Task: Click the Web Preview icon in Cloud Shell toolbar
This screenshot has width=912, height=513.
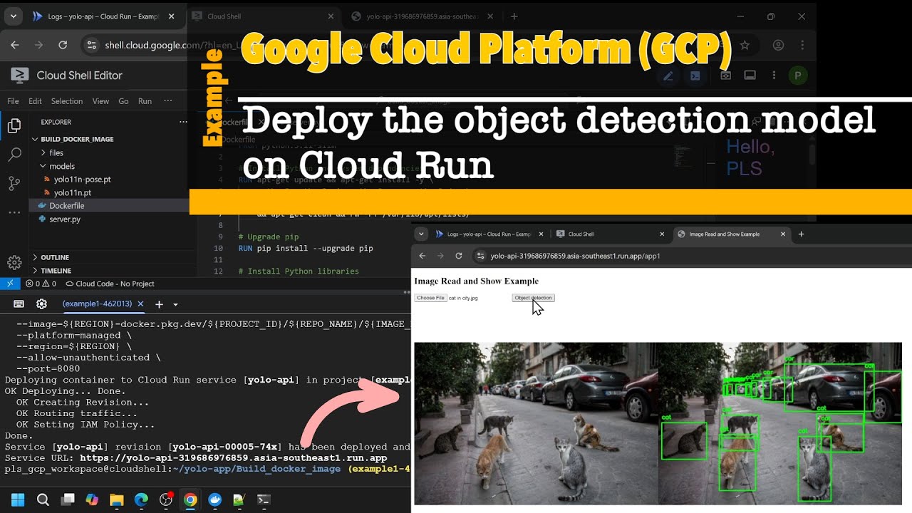Action: pos(725,76)
